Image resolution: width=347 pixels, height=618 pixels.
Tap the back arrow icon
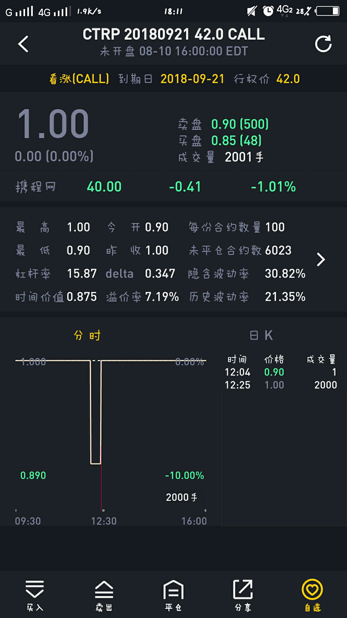23,44
